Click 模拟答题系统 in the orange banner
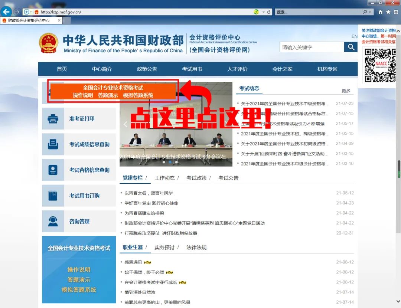The width and height of the screenshot is (401, 308). coord(138,95)
